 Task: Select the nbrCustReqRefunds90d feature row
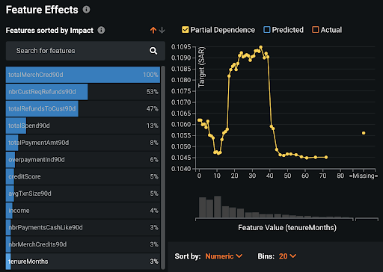tap(83, 92)
